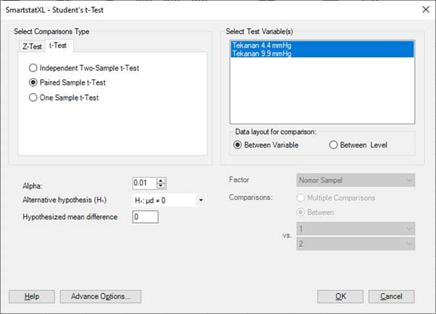Click the Alpha value input field
This screenshot has height=314, width=436.
(144, 184)
